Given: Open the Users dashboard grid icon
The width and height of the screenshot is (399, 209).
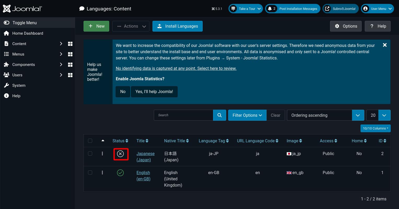Looking at the screenshot, I should coord(70,75).
